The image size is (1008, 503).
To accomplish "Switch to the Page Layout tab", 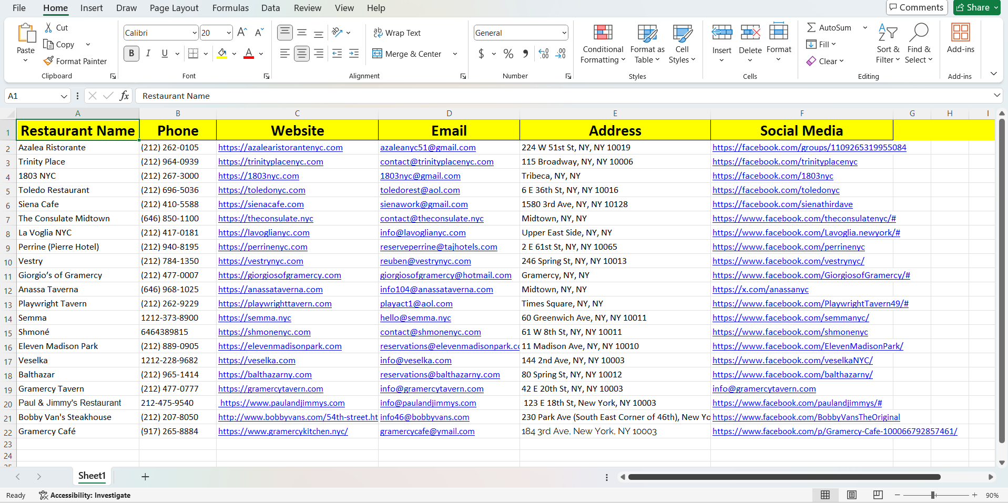I will click(x=174, y=8).
